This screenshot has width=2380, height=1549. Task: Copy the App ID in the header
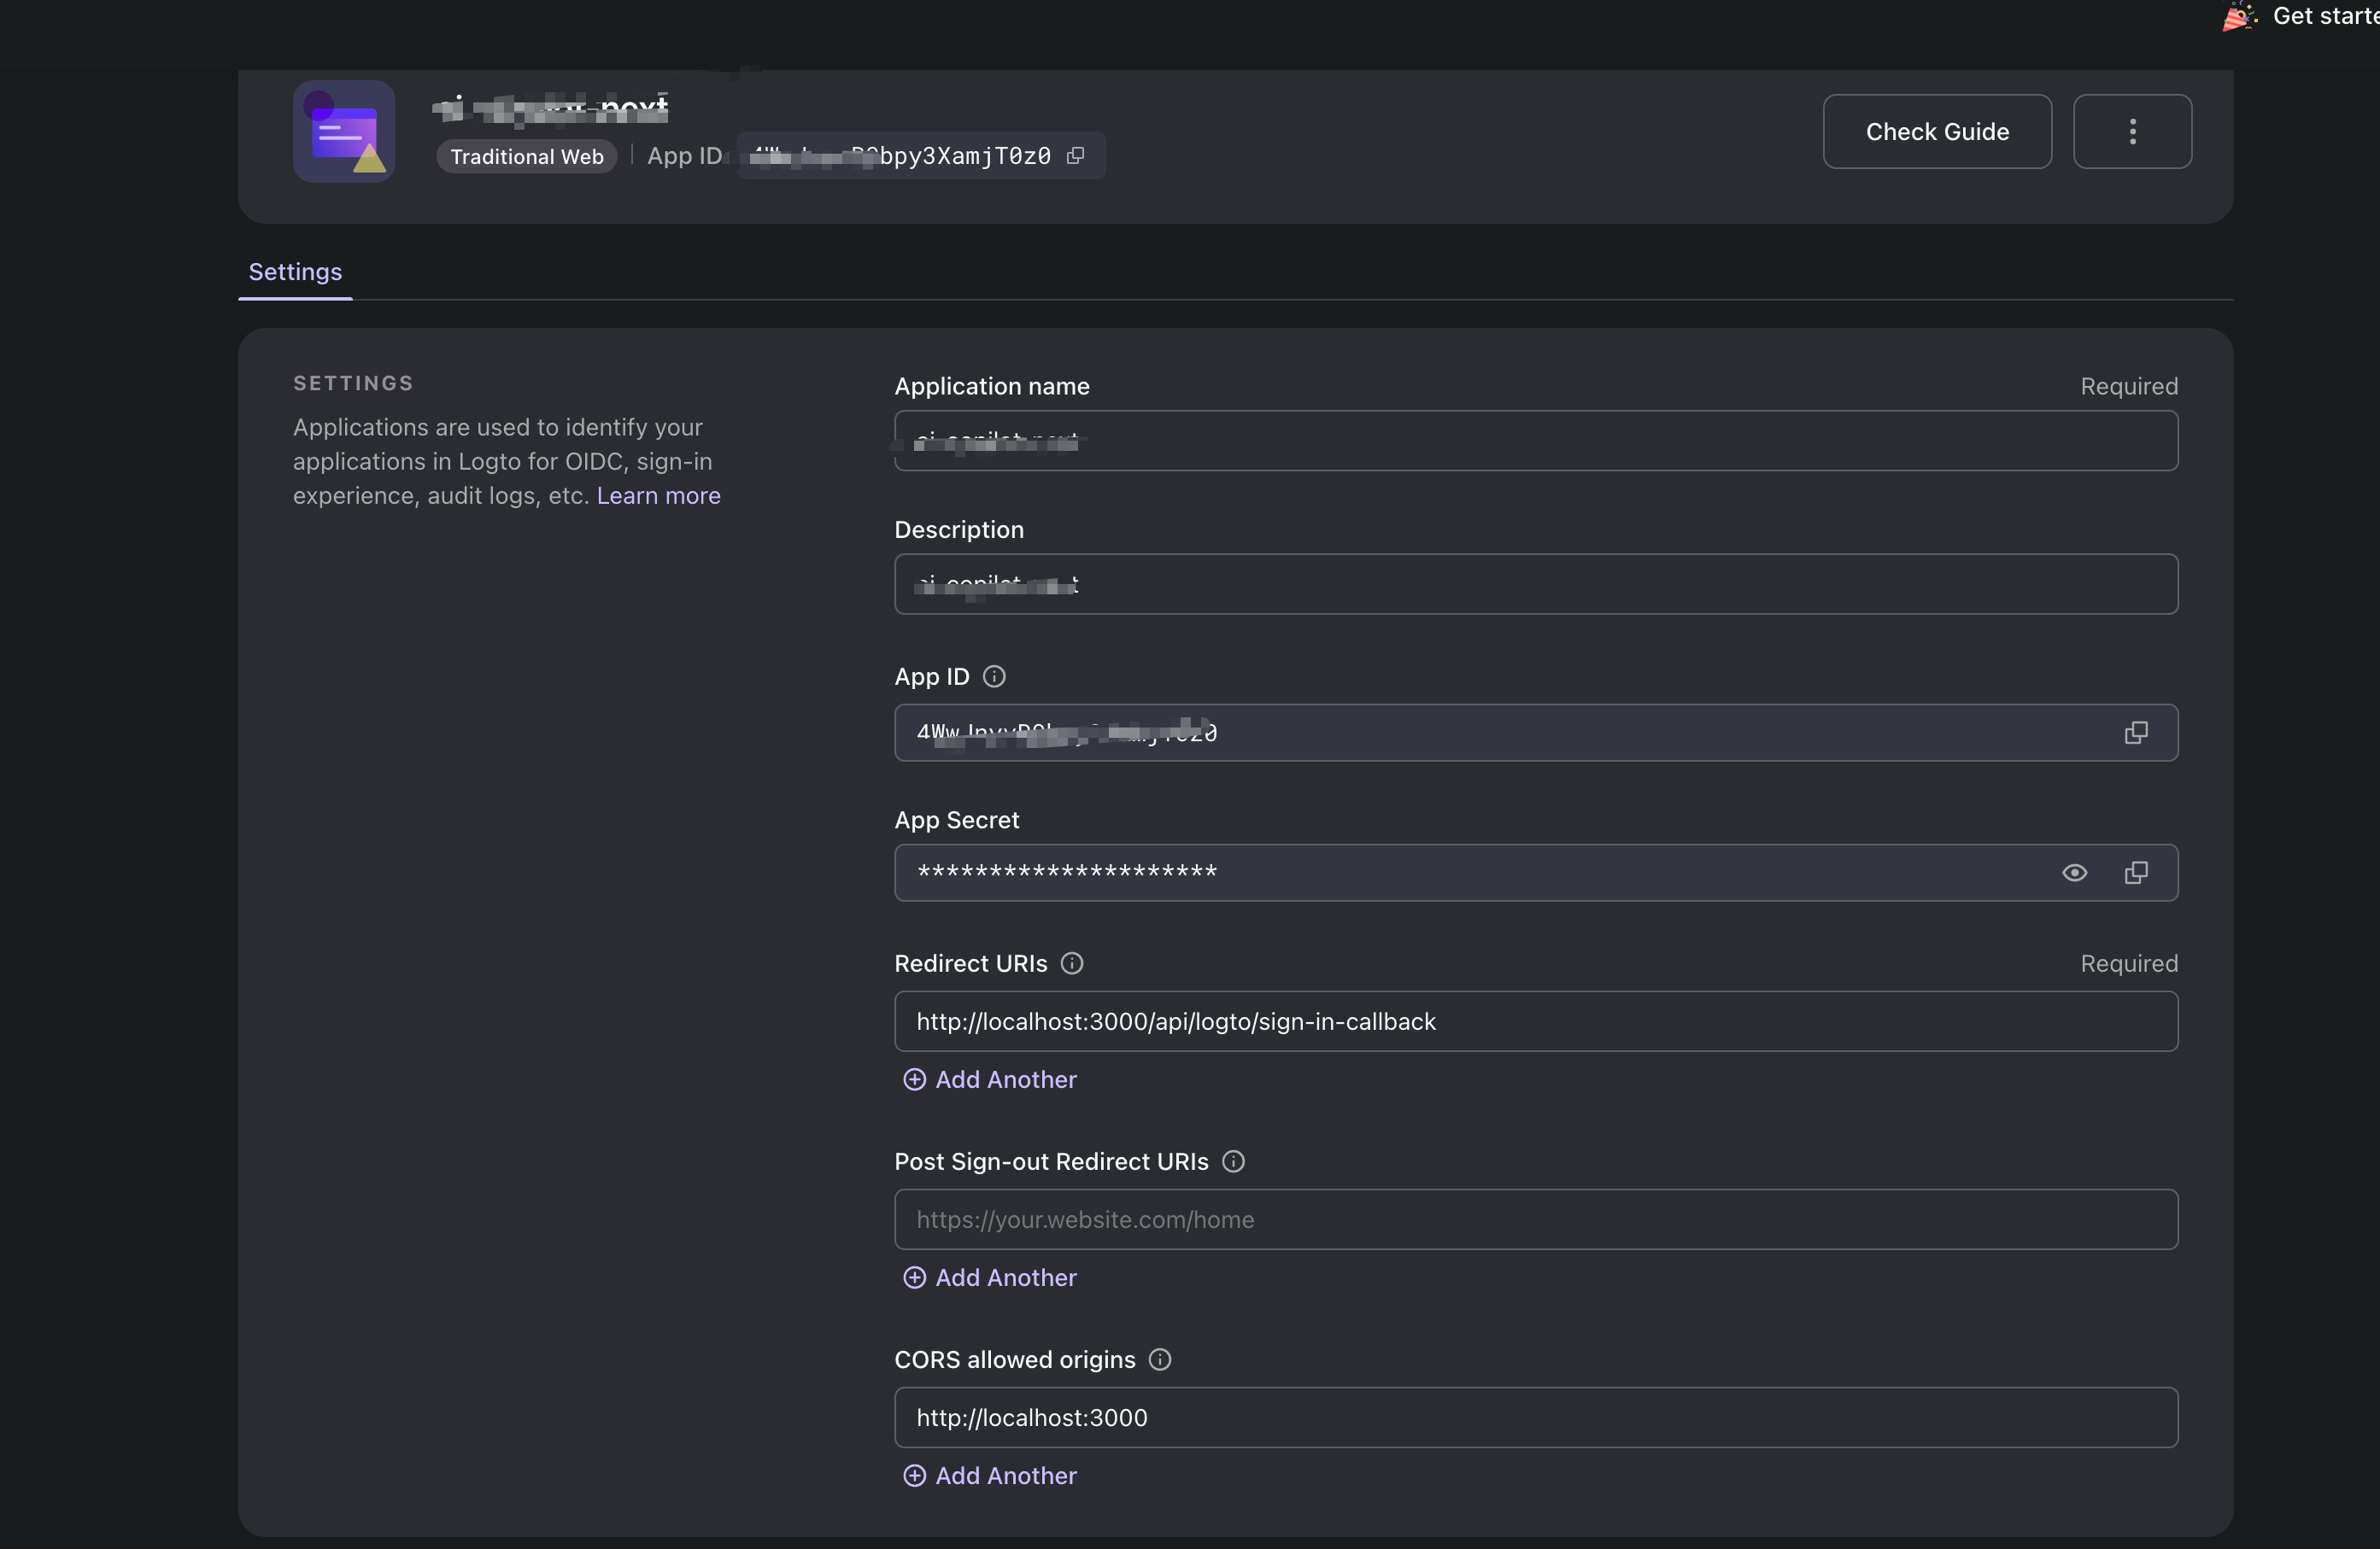1076,156
